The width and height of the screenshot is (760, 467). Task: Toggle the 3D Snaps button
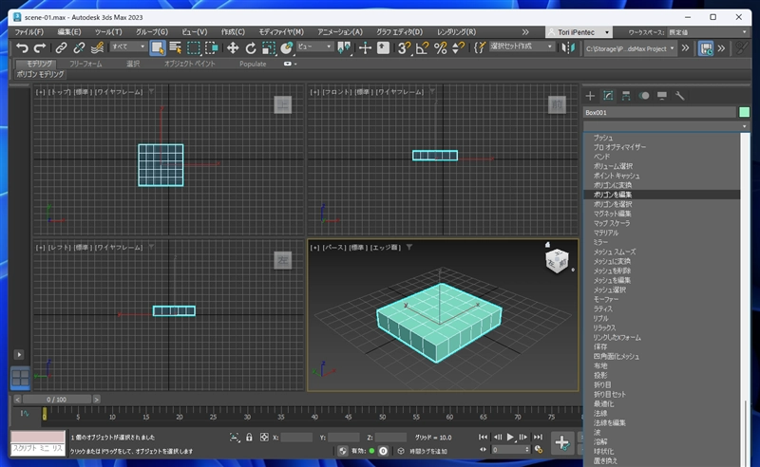click(x=403, y=48)
